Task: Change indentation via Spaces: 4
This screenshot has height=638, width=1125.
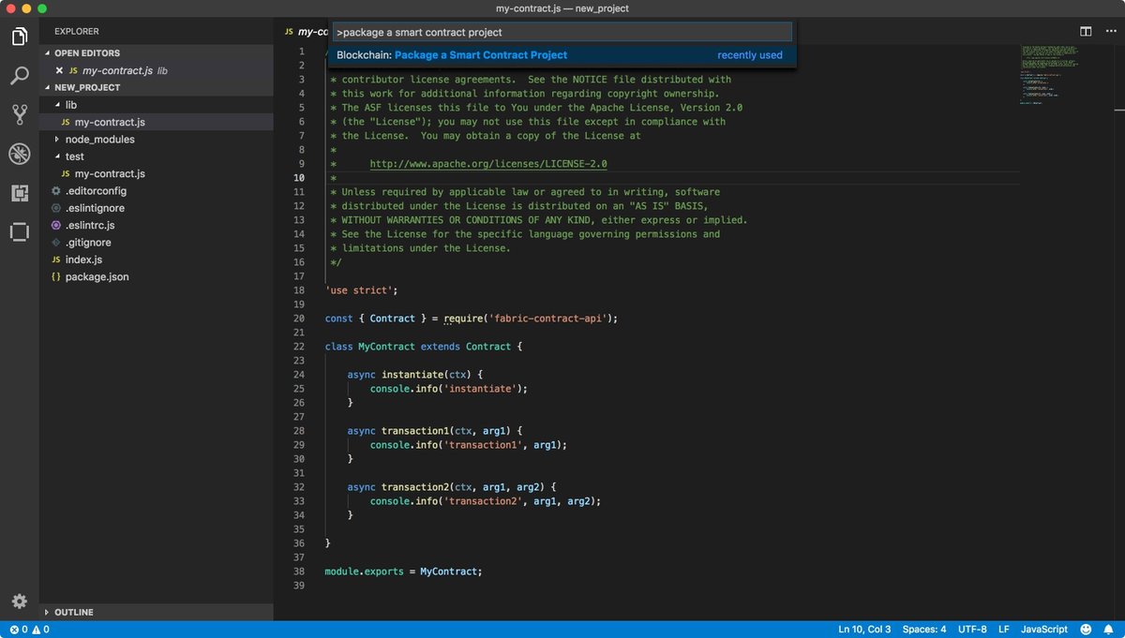Action: point(924,630)
